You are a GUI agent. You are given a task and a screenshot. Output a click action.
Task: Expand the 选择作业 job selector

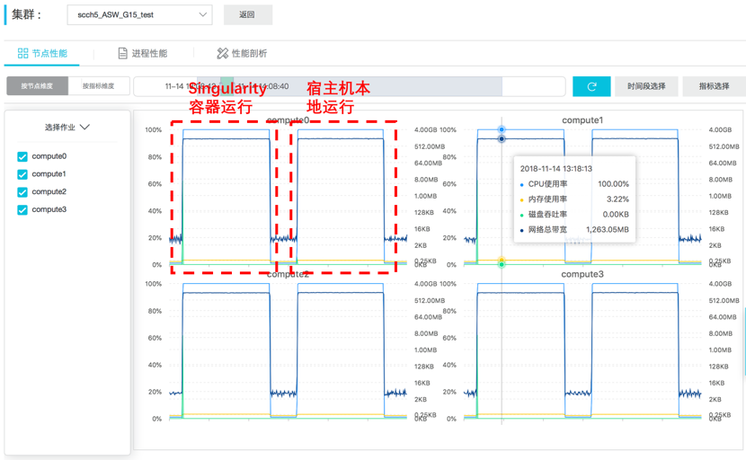pyautogui.click(x=67, y=127)
